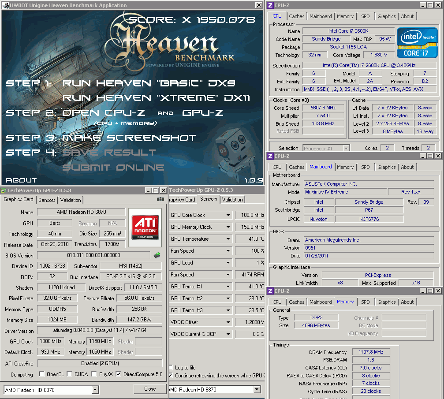This screenshot has width=444, height=399.
Task: Click the Core Voltage 1.680 V value
Action: [379, 55]
